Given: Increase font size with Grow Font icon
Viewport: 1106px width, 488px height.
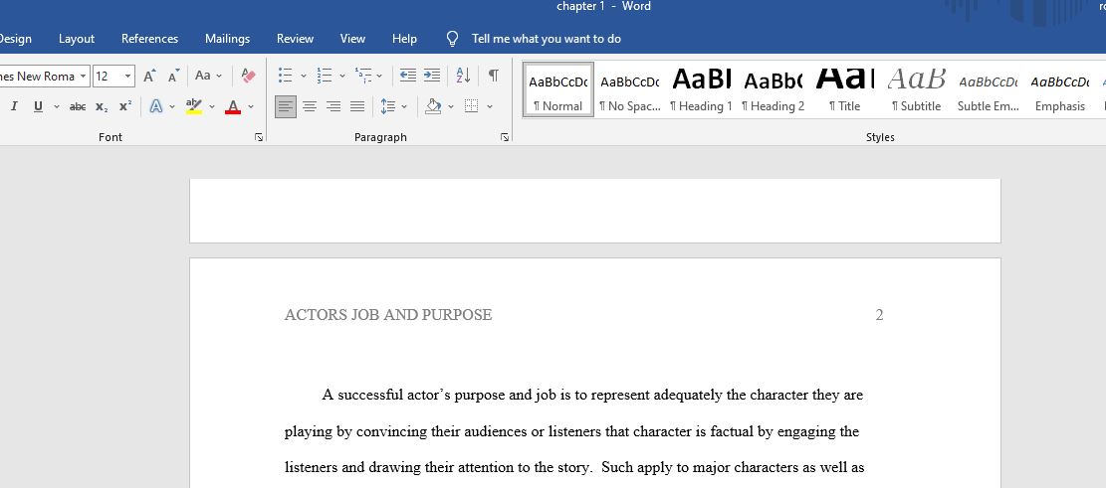Looking at the screenshot, I should tap(149, 77).
